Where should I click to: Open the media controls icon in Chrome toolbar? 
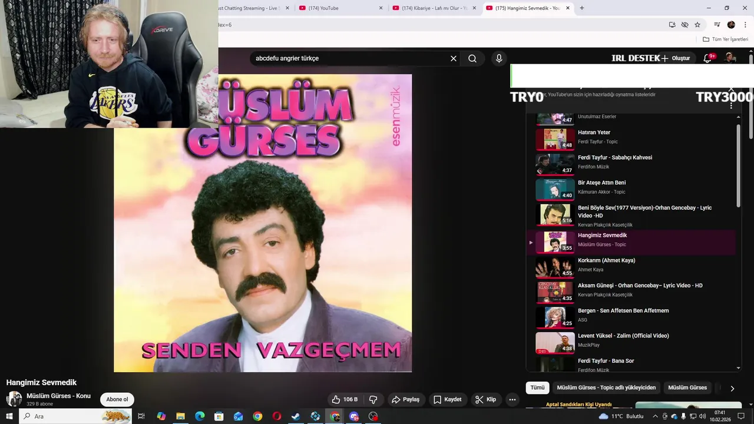[x=717, y=25]
